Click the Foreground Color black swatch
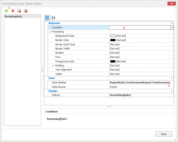The width and height of the screenshot is (178, 142). 113,62
